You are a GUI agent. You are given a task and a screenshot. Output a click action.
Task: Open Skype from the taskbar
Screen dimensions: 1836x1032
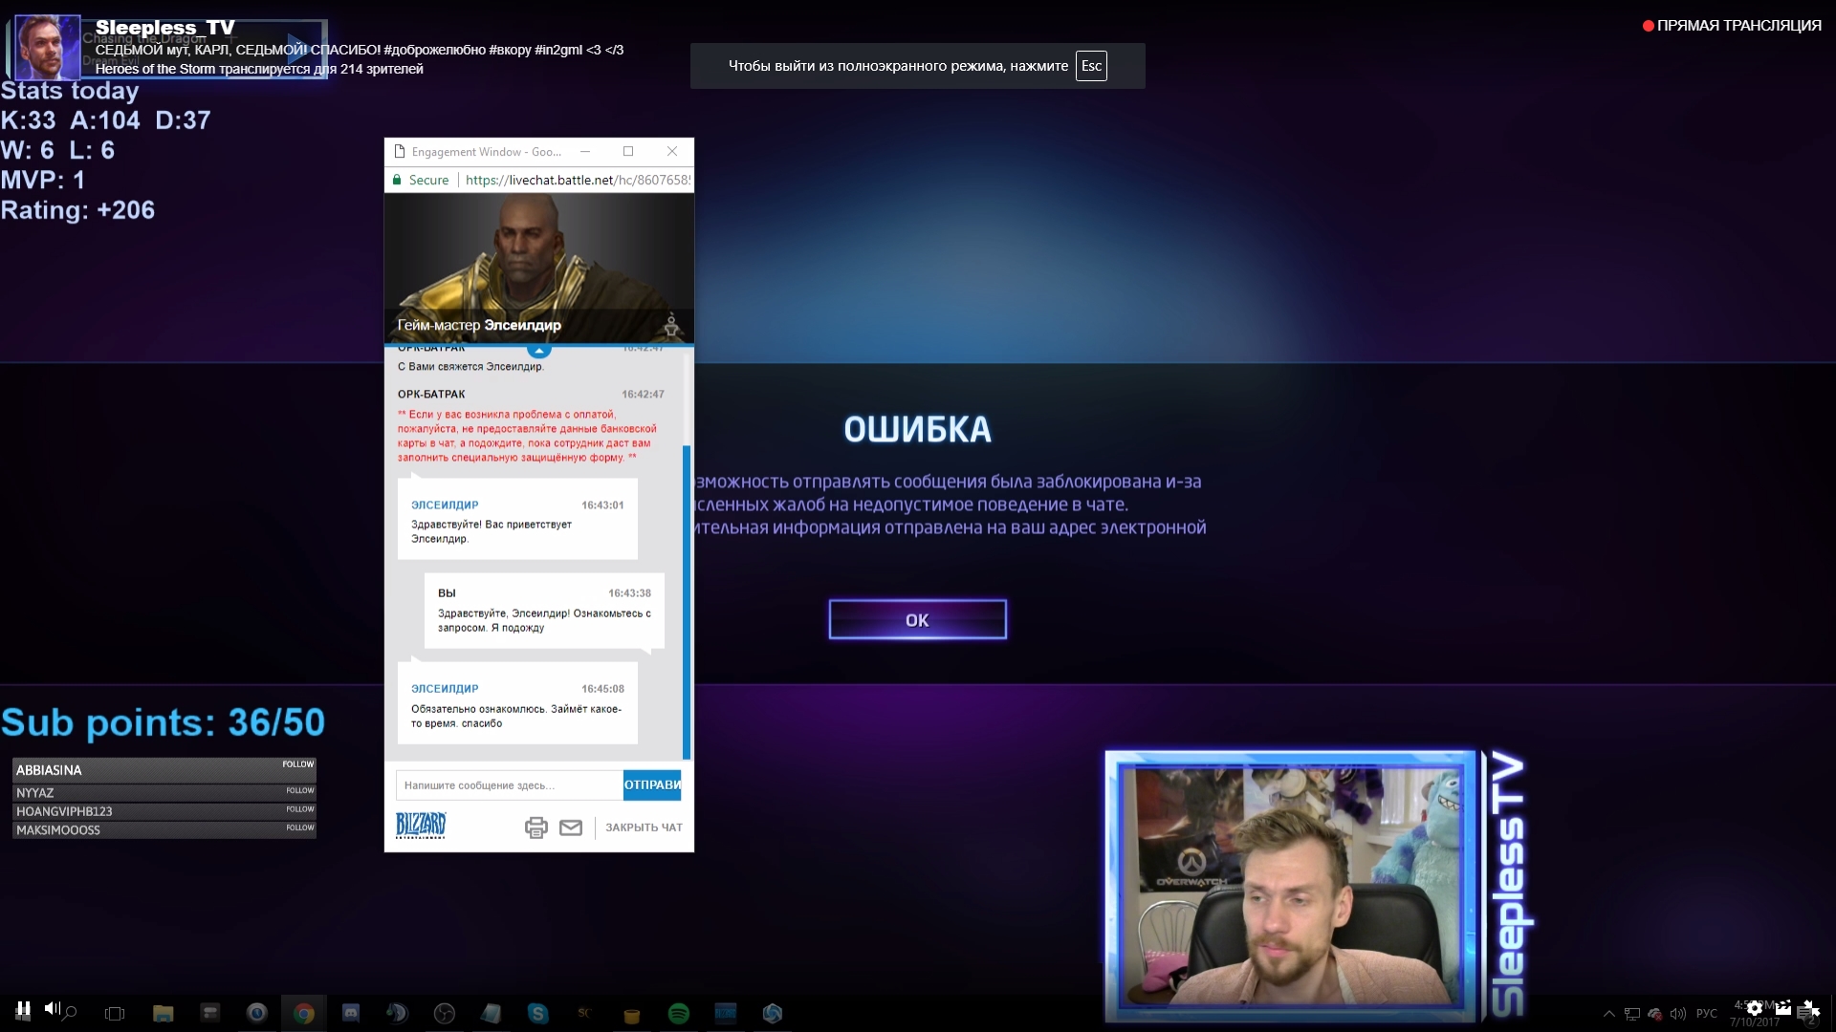coord(538,1013)
